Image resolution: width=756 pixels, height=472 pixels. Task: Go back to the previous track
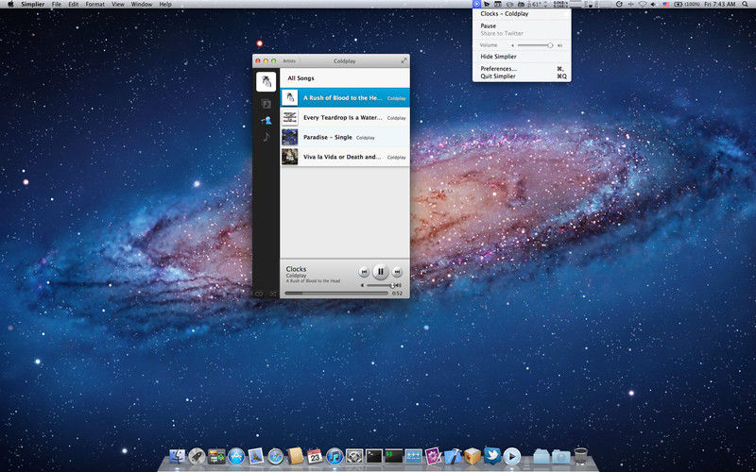click(x=365, y=272)
